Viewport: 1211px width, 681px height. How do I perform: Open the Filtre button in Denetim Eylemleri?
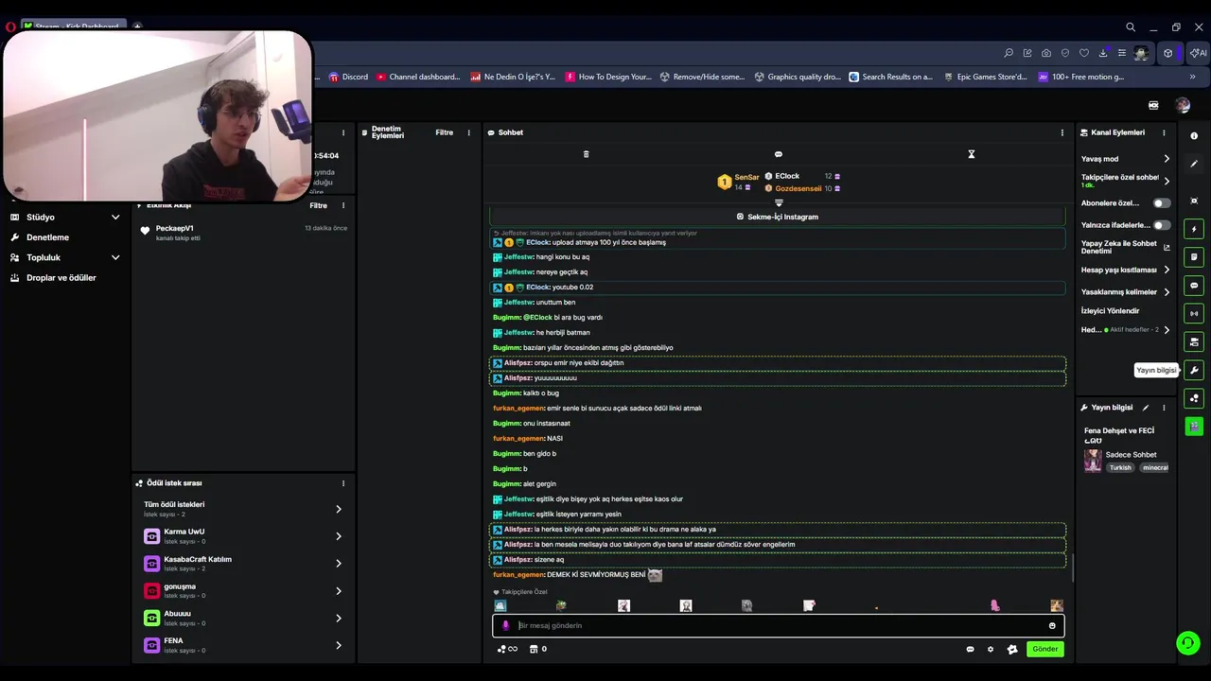tap(444, 132)
